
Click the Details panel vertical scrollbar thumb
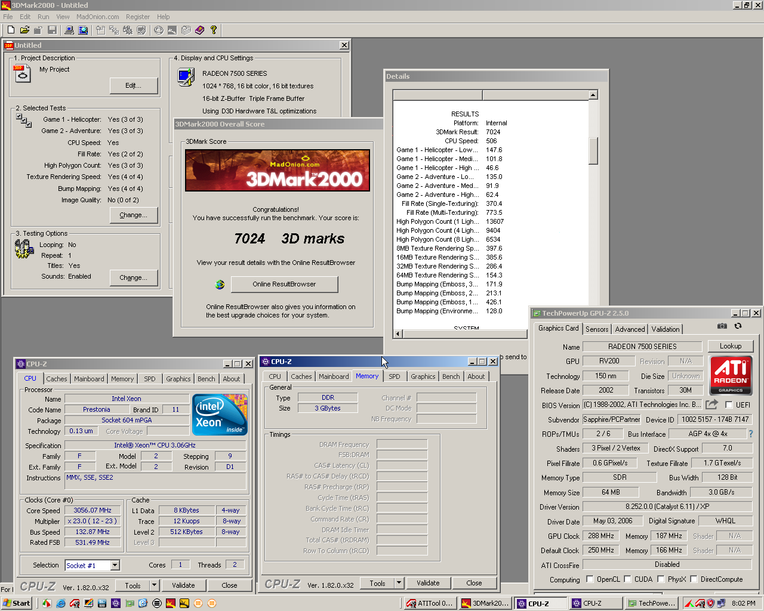point(593,150)
